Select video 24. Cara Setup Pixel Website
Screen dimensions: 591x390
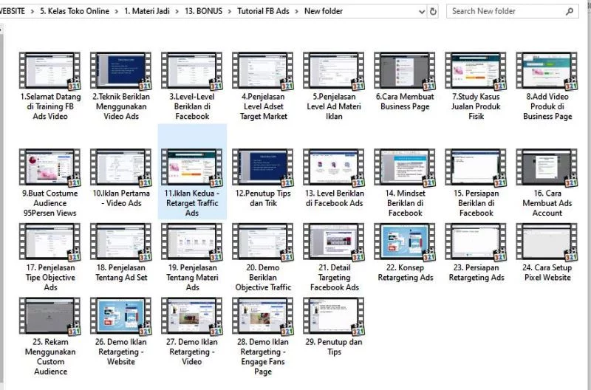547,242
